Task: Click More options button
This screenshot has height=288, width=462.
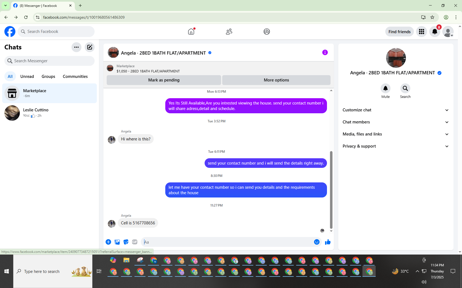Action: click(x=276, y=80)
